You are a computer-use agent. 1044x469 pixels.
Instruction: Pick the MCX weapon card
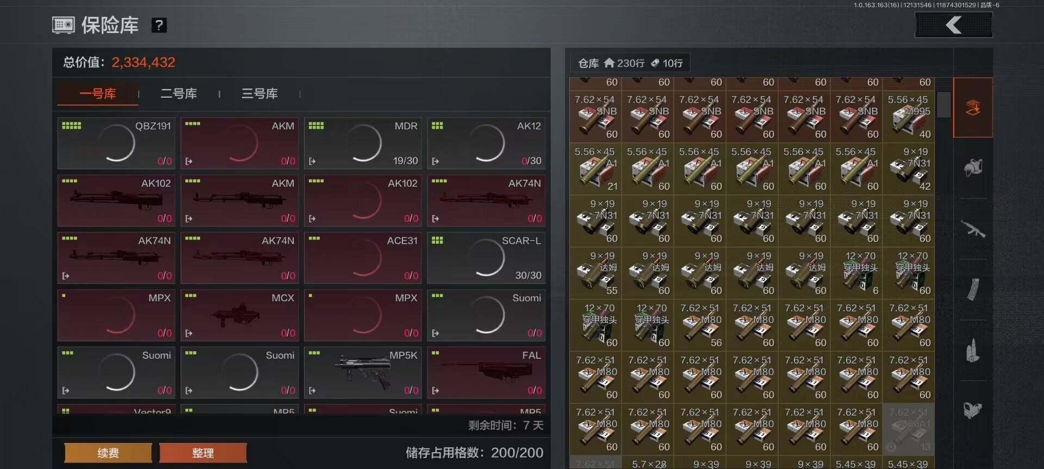point(239,315)
